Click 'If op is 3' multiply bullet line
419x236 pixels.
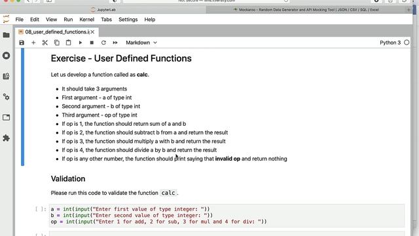pos(143,142)
